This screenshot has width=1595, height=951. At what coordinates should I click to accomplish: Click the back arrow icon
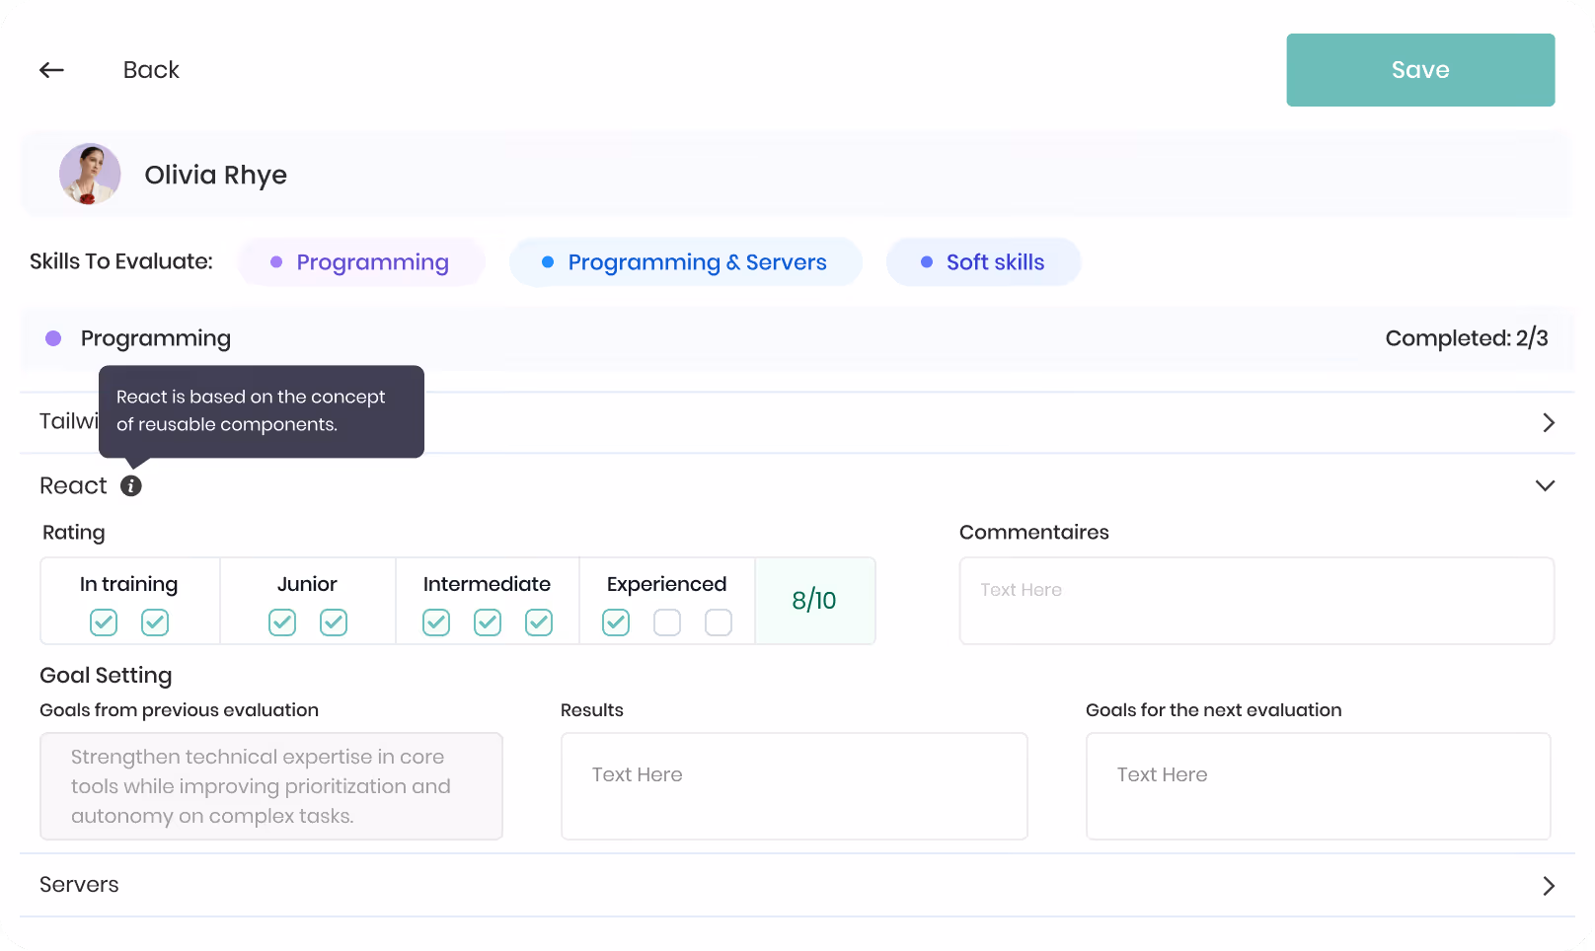51,70
